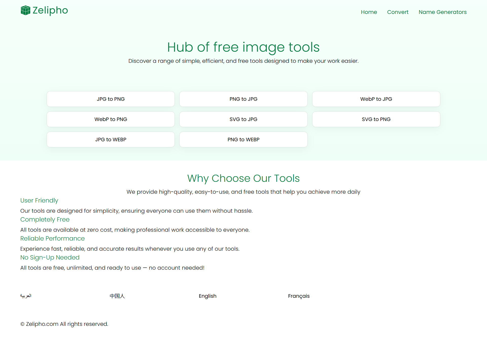Navigate to the Home menu item
This screenshot has height=338, width=487.
coord(369,12)
